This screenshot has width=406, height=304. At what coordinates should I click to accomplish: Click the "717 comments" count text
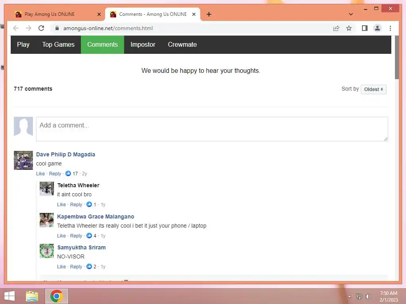(x=33, y=89)
